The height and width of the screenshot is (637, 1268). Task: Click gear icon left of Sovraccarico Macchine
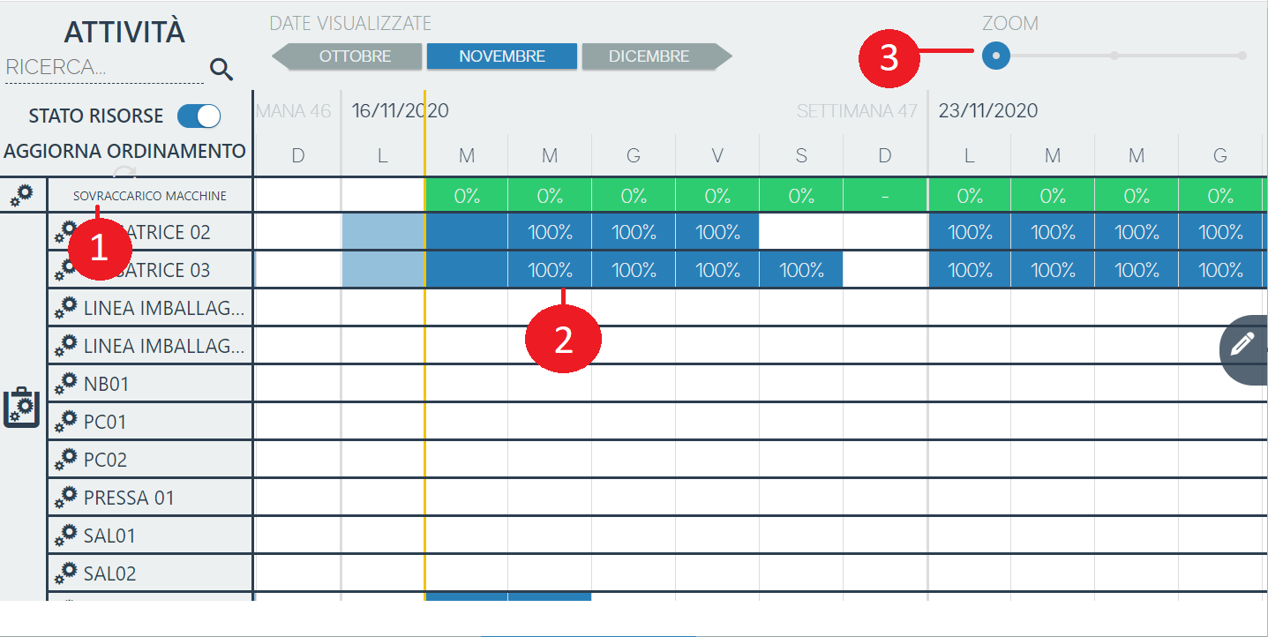pos(22,196)
